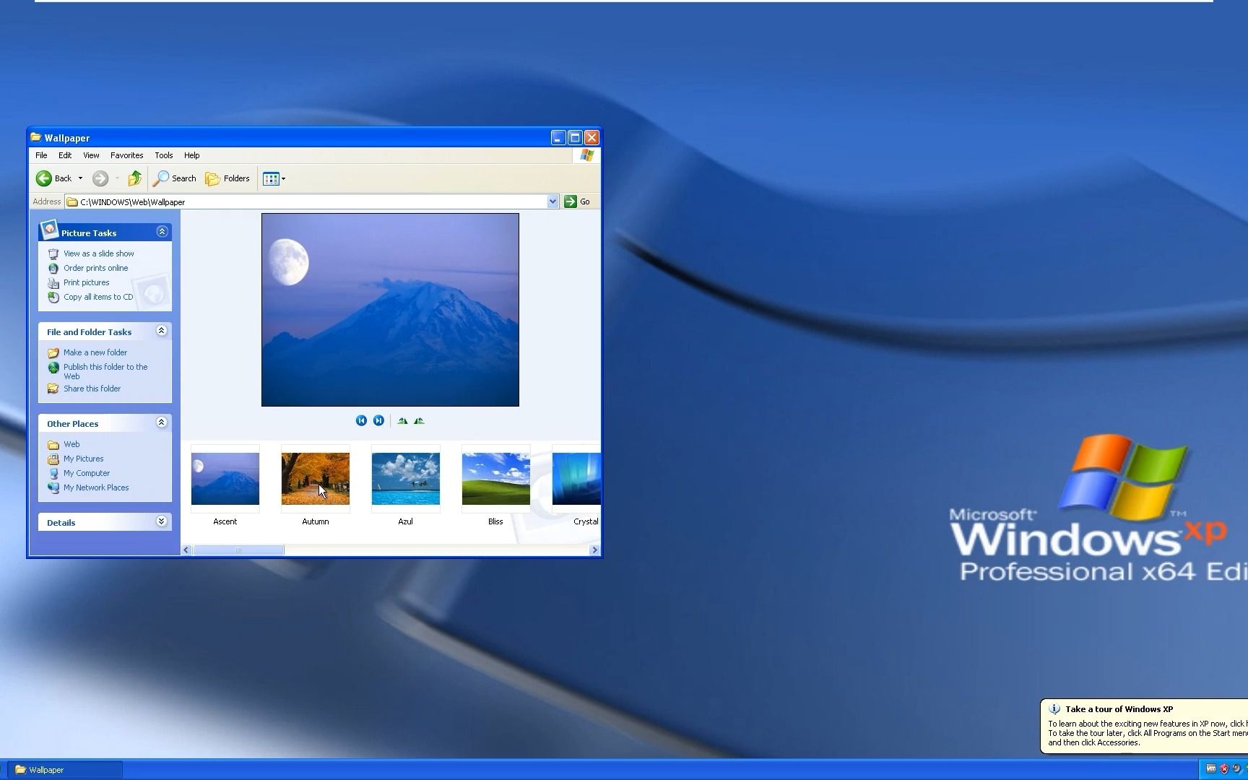Screen dimensions: 1248x780
Task: Go up one folder level
Action: (134, 178)
